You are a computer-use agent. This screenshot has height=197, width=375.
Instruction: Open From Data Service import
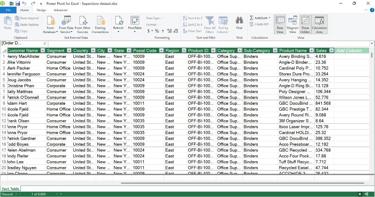pyautogui.click(x=66, y=24)
